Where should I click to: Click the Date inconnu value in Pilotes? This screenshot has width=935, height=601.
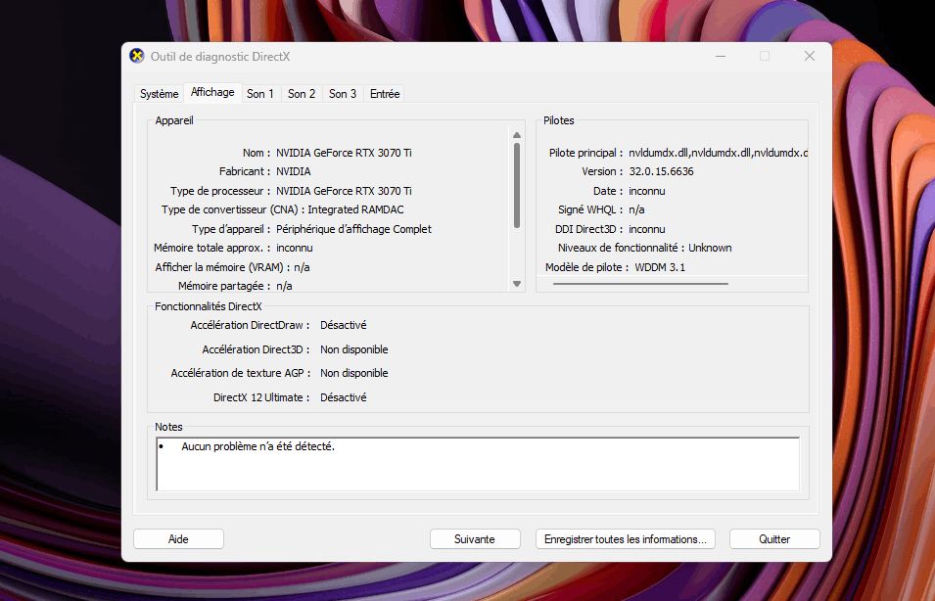click(x=647, y=191)
